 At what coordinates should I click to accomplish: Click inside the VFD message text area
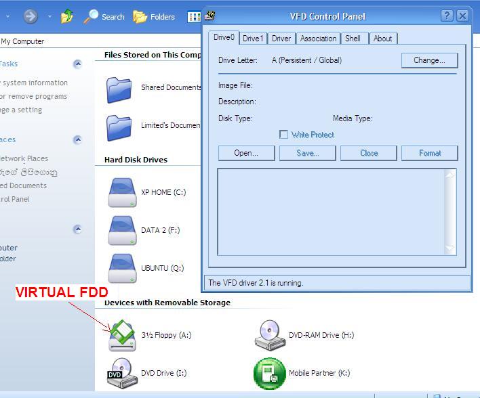332,212
